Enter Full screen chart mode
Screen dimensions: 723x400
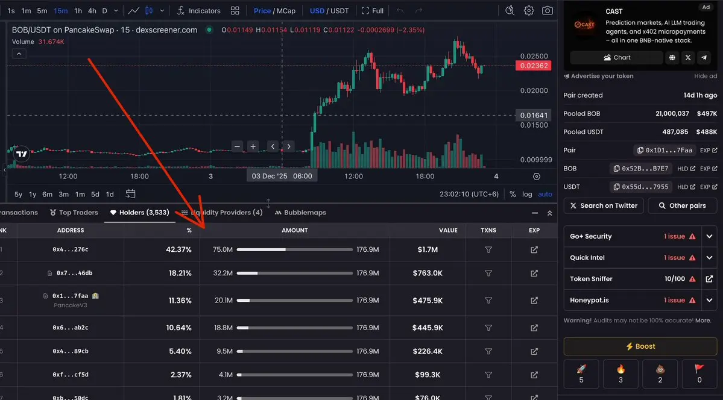tap(373, 11)
